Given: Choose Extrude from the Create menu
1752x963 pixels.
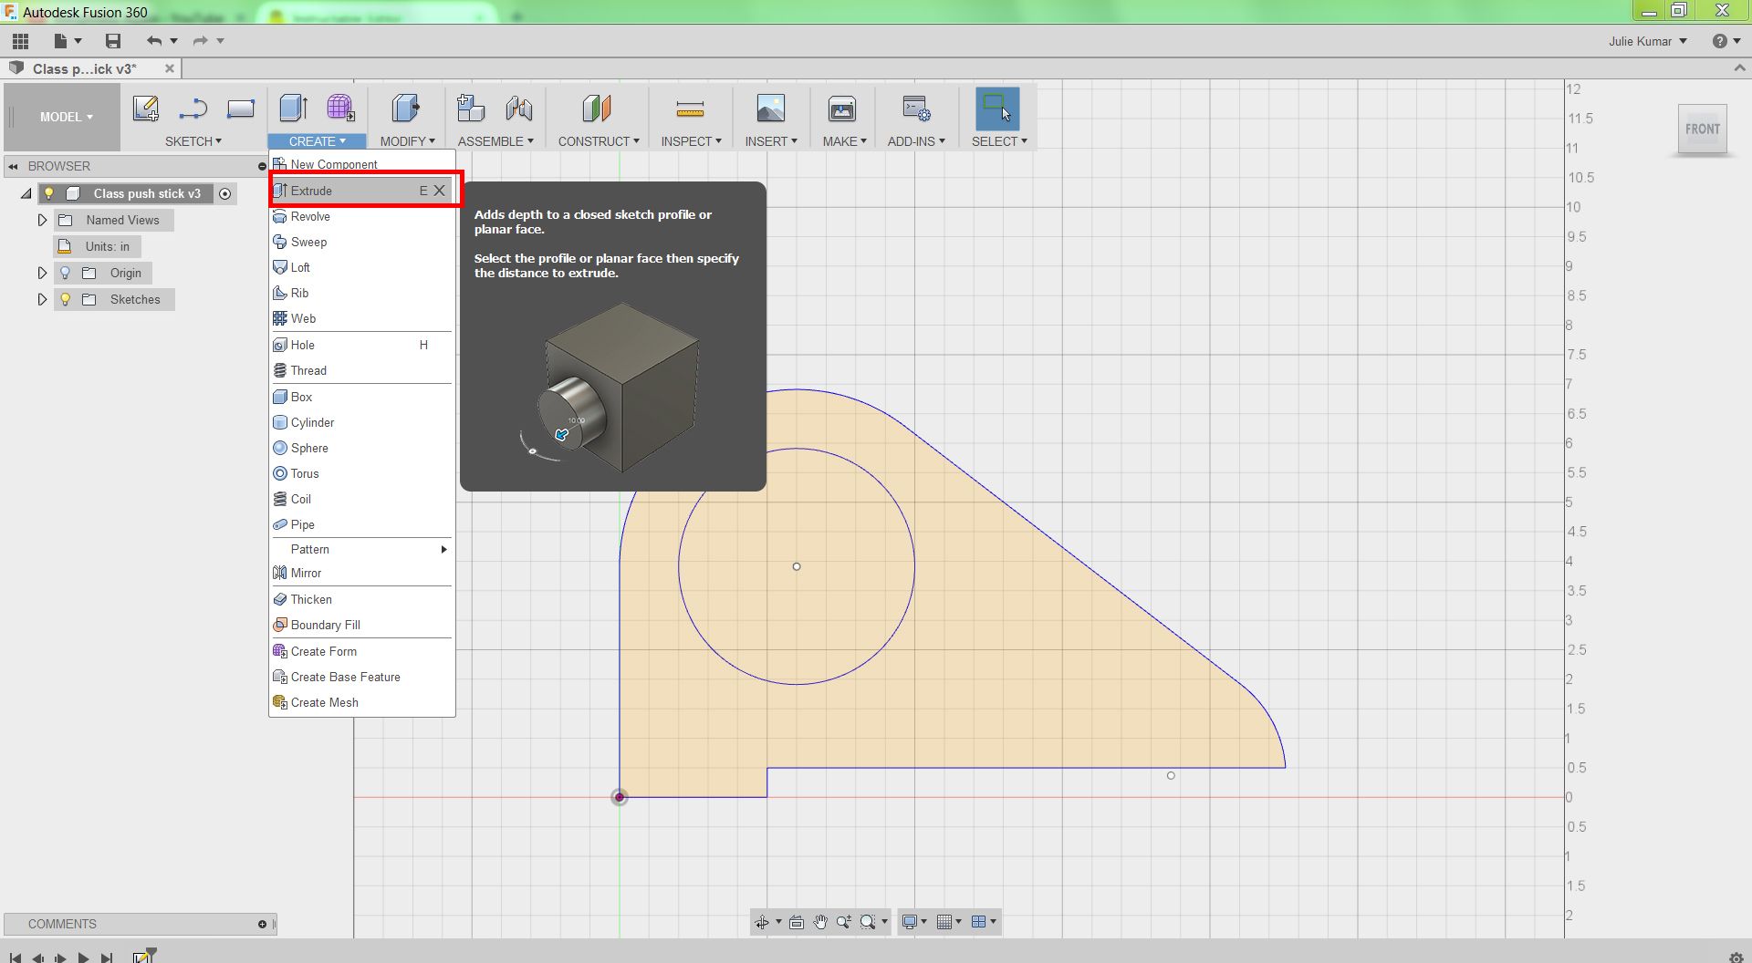Looking at the screenshot, I should [313, 191].
